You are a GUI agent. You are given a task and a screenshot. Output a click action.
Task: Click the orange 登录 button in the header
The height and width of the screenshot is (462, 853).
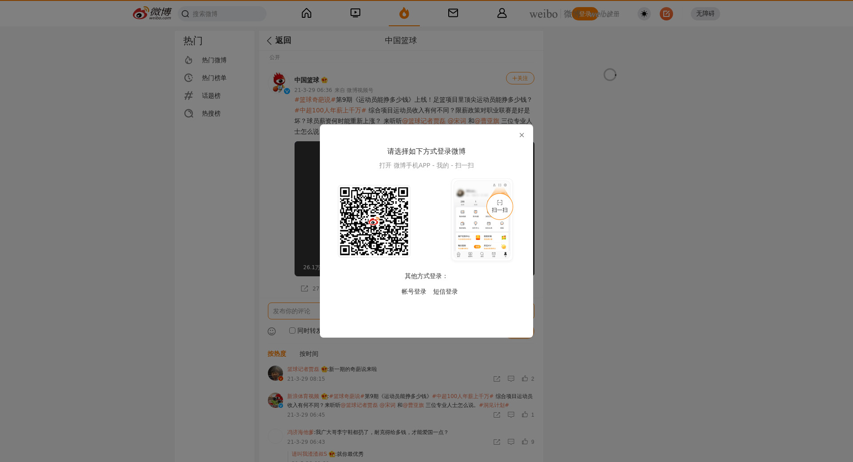(x=585, y=14)
